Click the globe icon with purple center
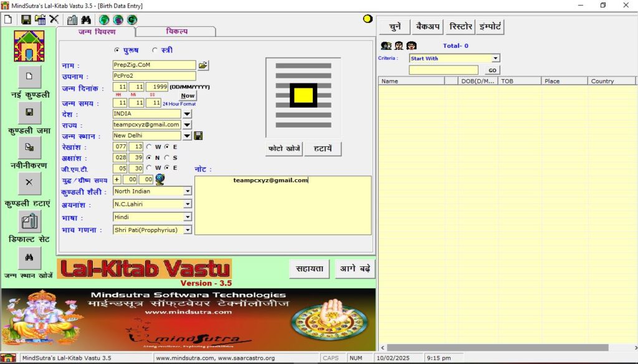This screenshot has height=364, width=638. click(118, 19)
